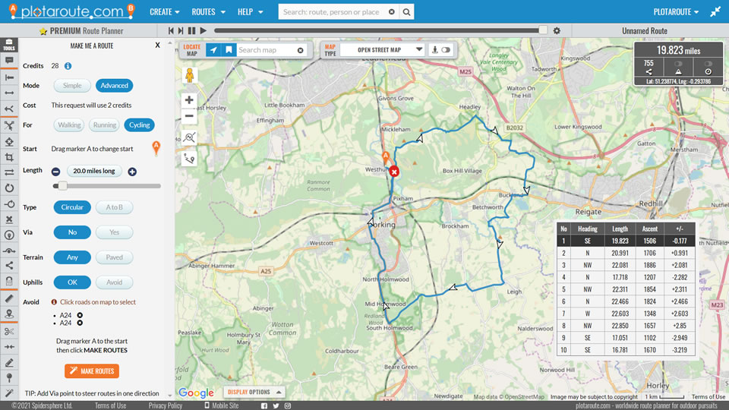Screen dimensions: 729x410
Task: Zoom out on the map
Action: [189, 116]
